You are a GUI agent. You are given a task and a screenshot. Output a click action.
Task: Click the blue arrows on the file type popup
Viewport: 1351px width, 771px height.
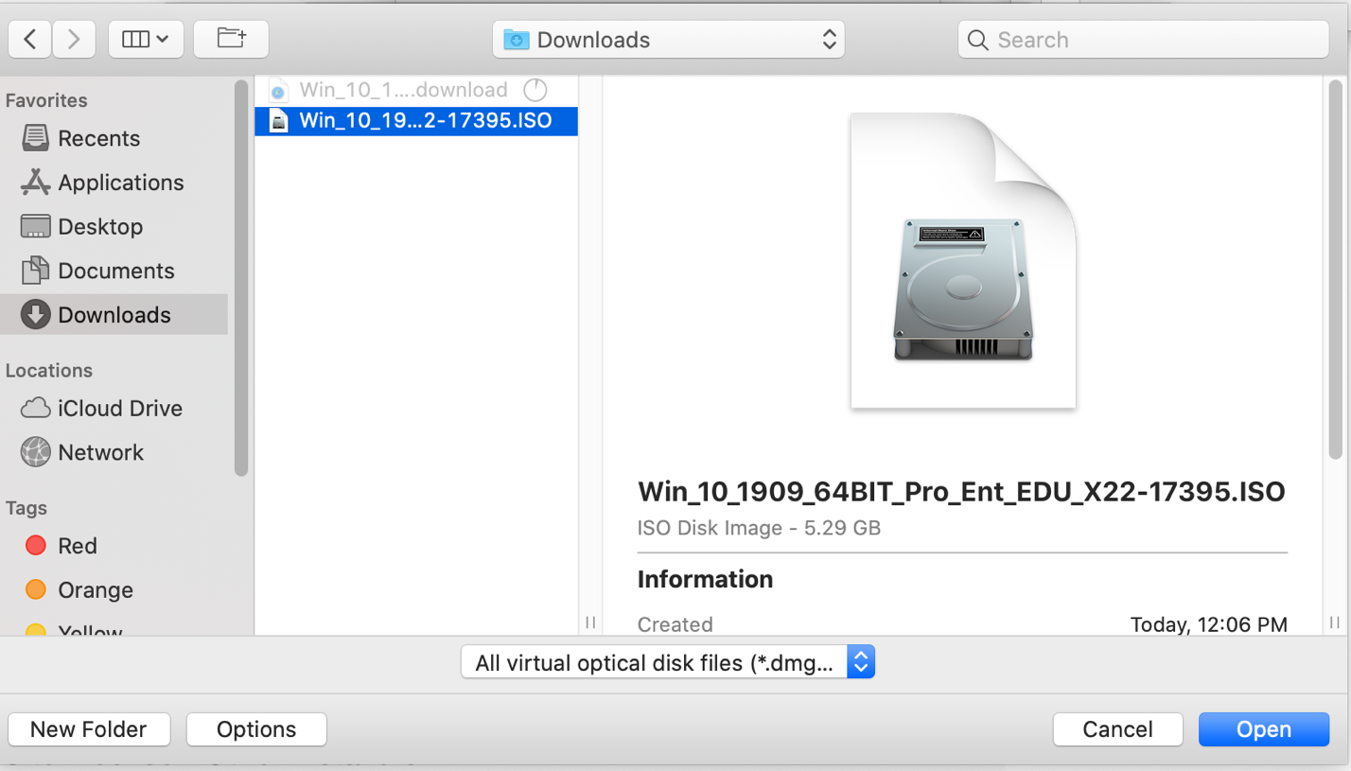click(x=860, y=662)
